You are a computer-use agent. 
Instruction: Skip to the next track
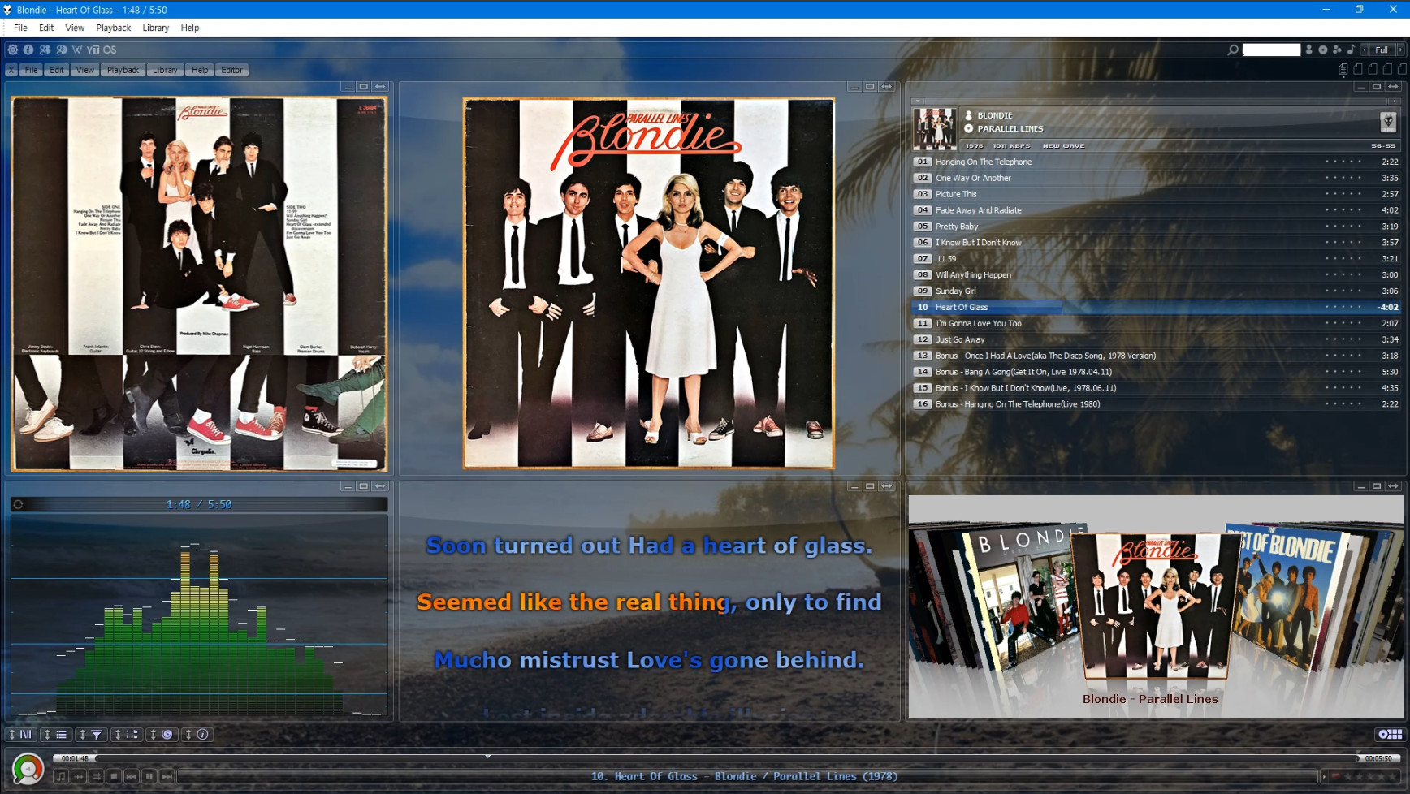pos(167,776)
